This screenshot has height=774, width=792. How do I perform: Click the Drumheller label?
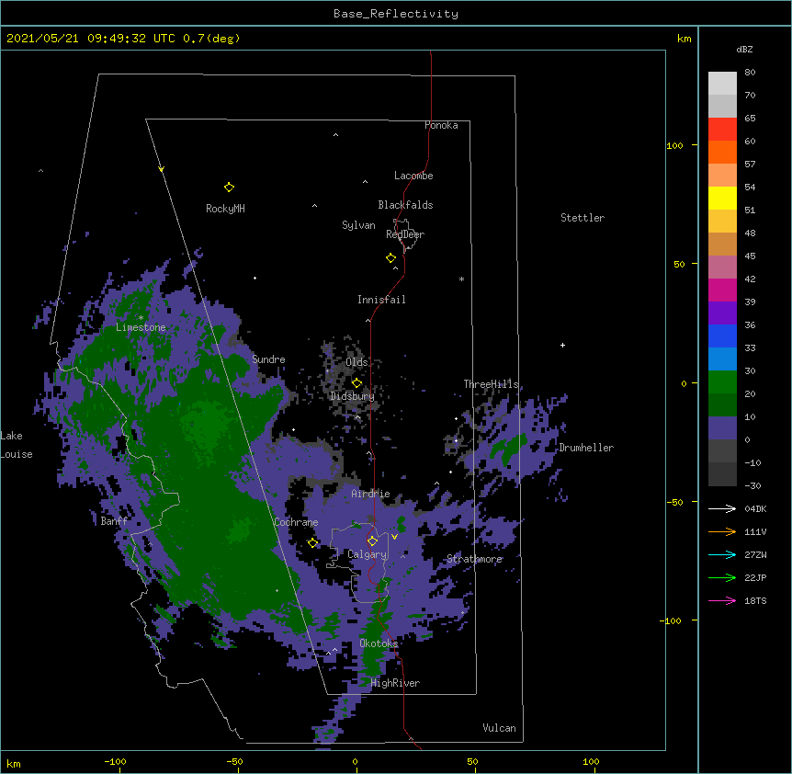[586, 448]
